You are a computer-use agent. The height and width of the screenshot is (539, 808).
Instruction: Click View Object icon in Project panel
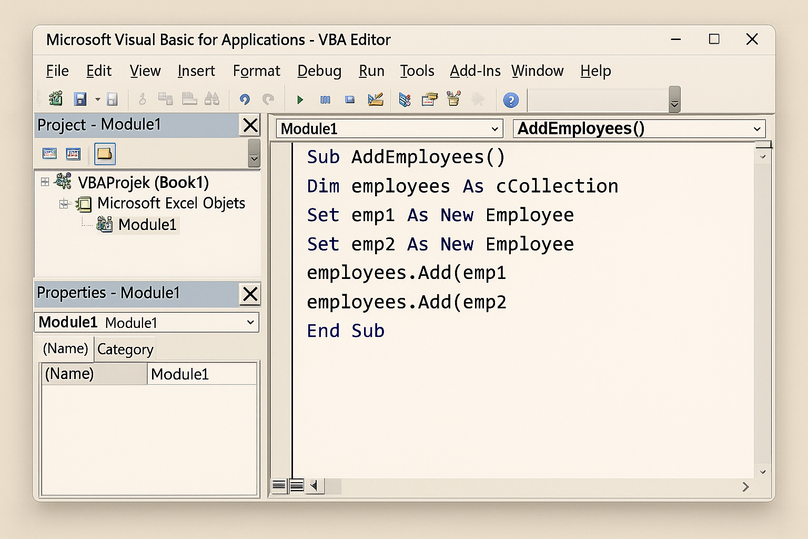[x=73, y=154]
